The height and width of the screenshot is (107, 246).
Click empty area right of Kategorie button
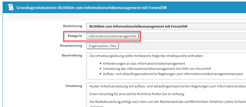pyautogui.click(x=191, y=36)
